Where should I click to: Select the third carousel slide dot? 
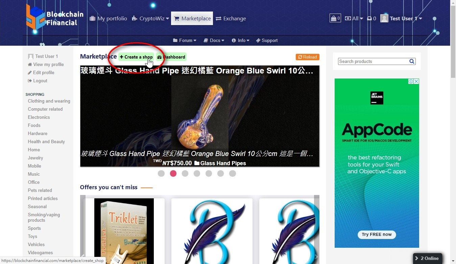coord(185,173)
